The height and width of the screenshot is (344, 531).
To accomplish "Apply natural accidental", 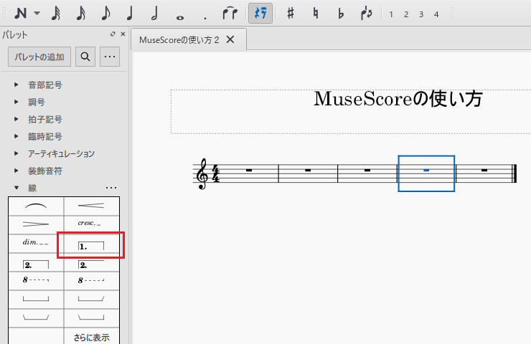I will tap(316, 14).
